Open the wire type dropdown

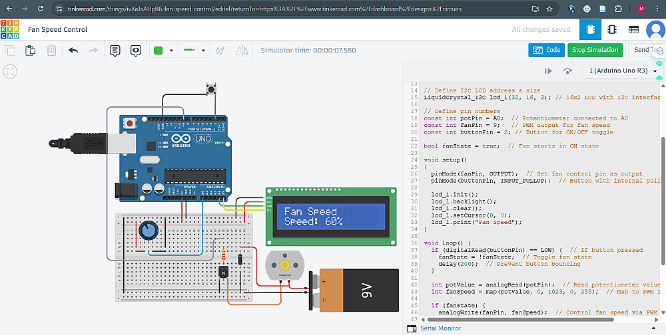[195, 51]
